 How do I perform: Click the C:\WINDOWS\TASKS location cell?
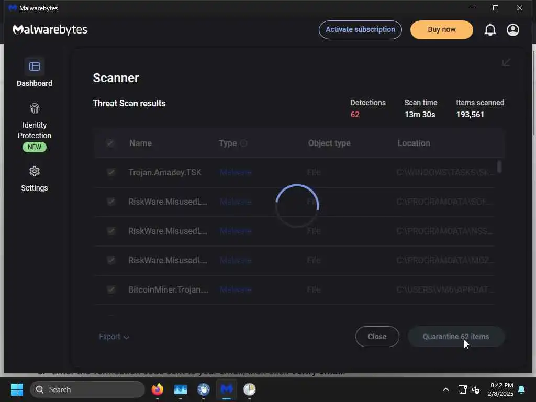click(445, 172)
